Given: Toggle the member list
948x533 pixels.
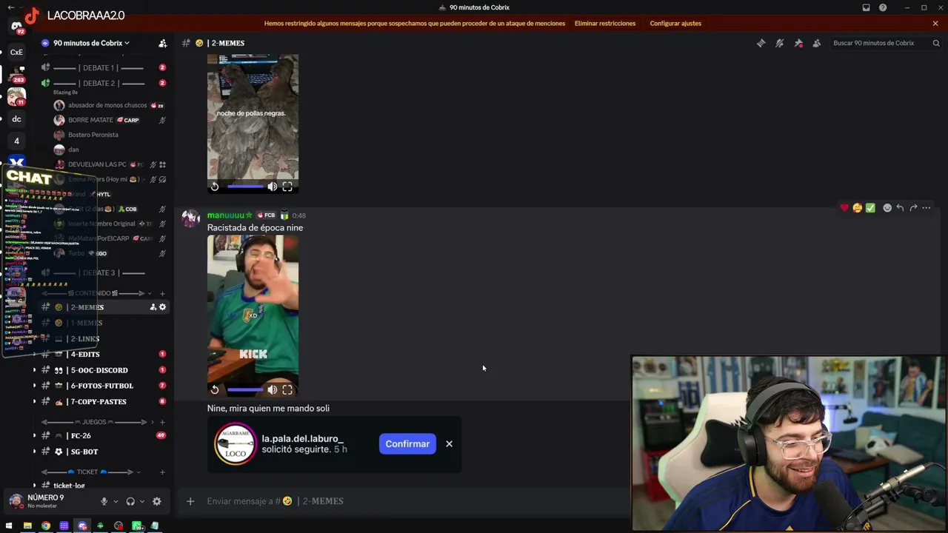Looking at the screenshot, I should click(816, 43).
